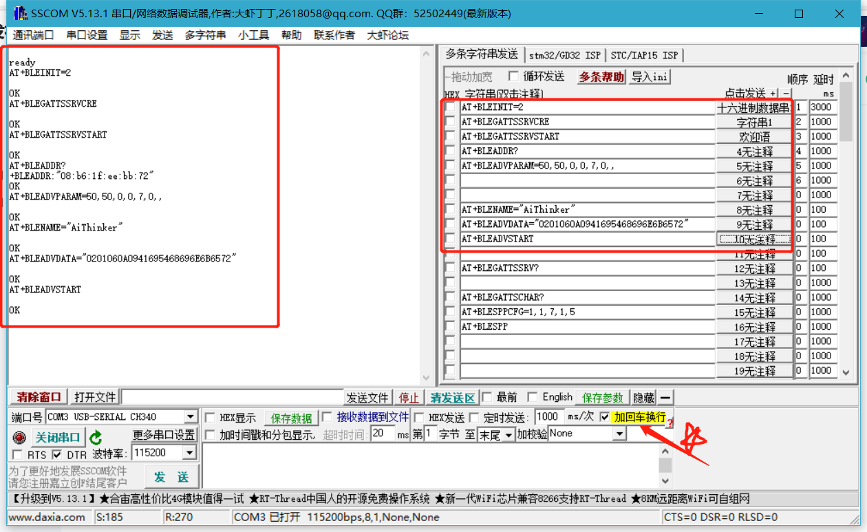Click the 清除窗口 button
The image size is (867, 532).
[x=39, y=397]
